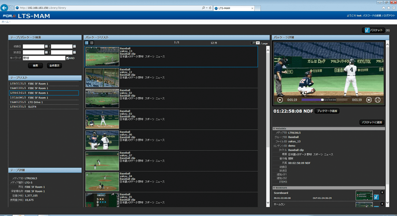The width and height of the screenshot is (397, 216).
Task: Open the items per page dropdown
Action: 255,43
